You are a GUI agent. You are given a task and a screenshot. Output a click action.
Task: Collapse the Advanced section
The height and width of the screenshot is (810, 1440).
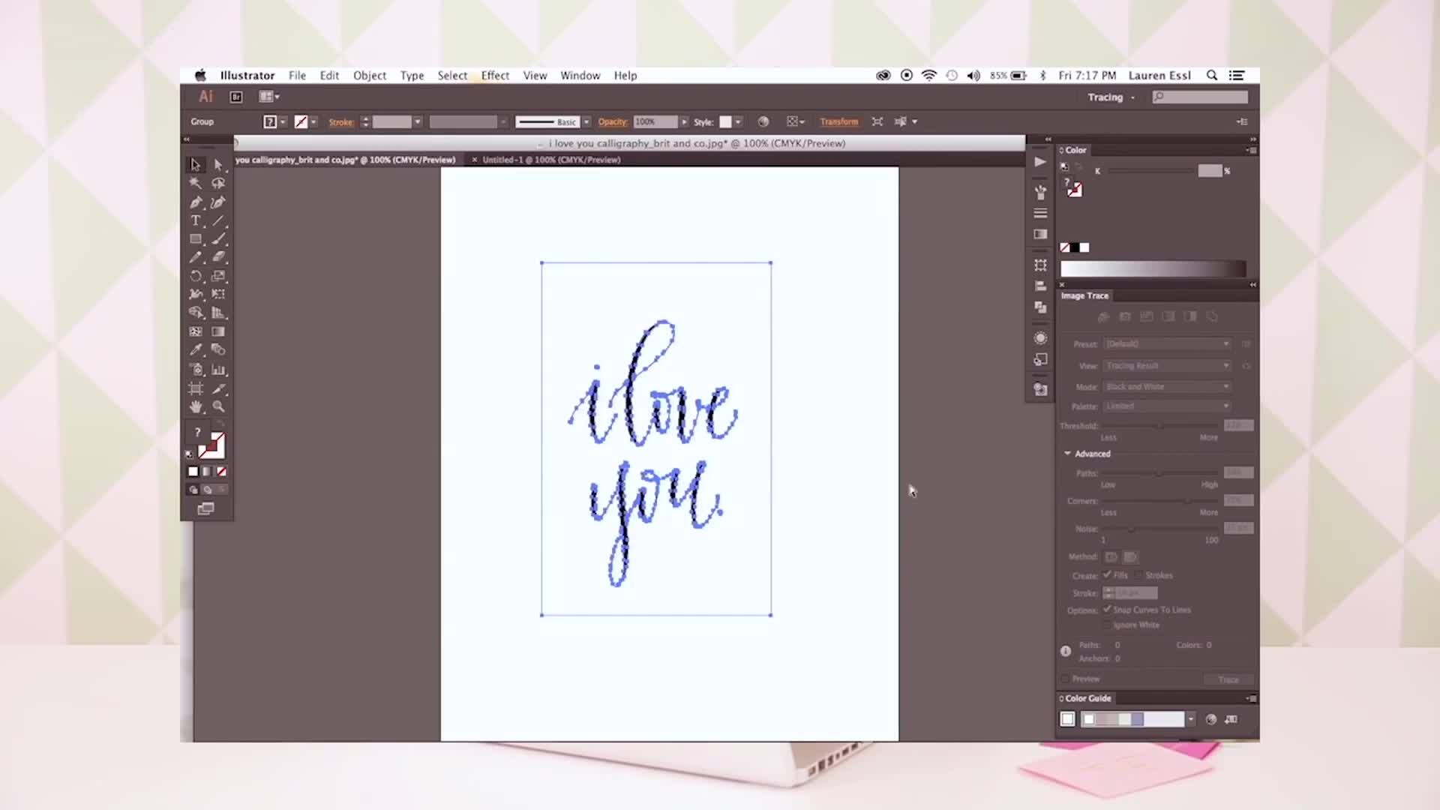coord(1068,454)
